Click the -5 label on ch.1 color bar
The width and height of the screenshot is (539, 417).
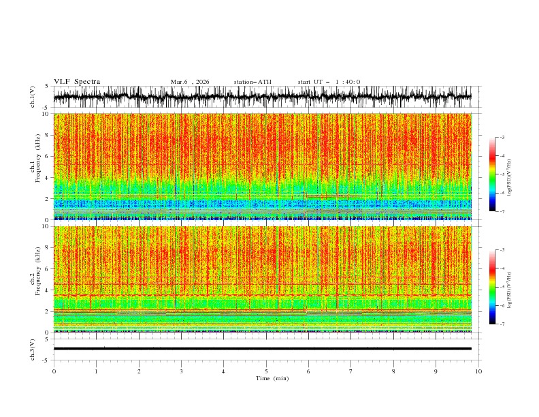(x=502, y=174)
